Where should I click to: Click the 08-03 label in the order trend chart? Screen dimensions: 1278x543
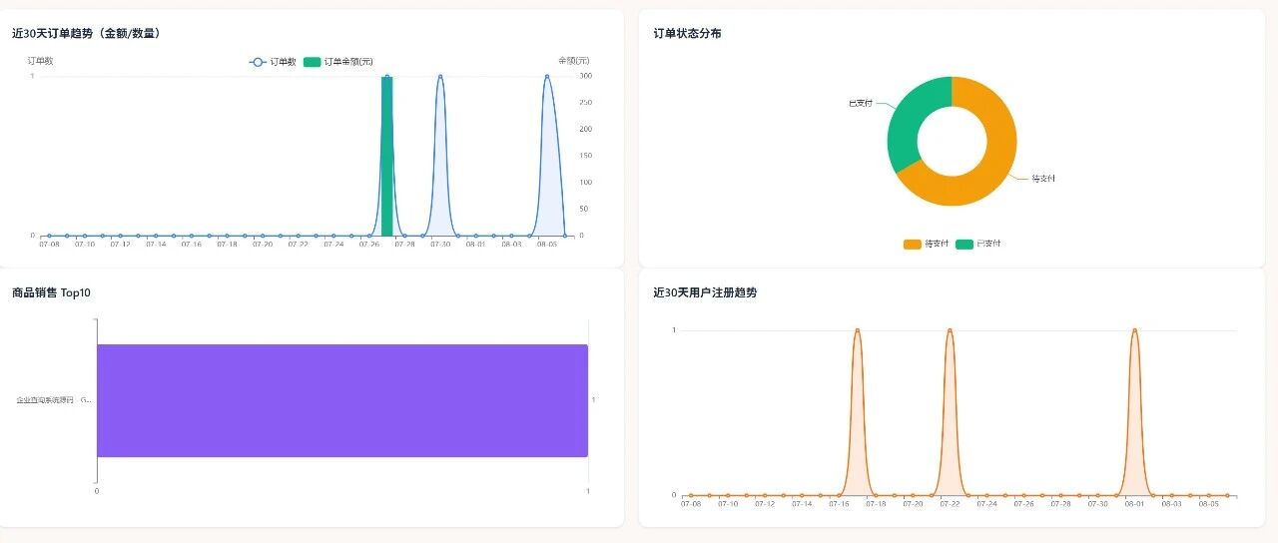coord(511,244)
